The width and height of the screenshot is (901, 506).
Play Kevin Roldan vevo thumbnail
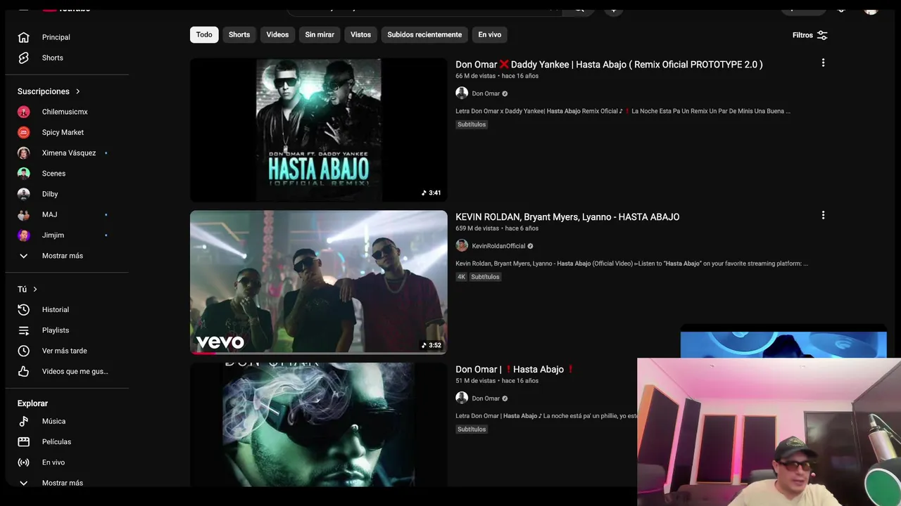318,283
